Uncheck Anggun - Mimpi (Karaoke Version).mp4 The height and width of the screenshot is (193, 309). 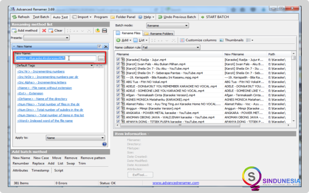pos(118,108)
